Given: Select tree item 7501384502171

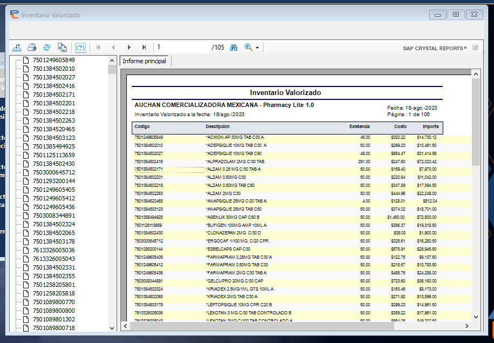Looking at the screenshot, I should click(54, 95).
